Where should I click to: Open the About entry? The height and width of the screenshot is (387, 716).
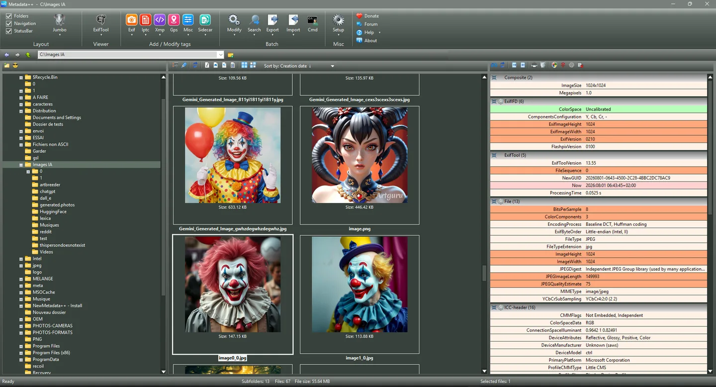tap(366, 41)
